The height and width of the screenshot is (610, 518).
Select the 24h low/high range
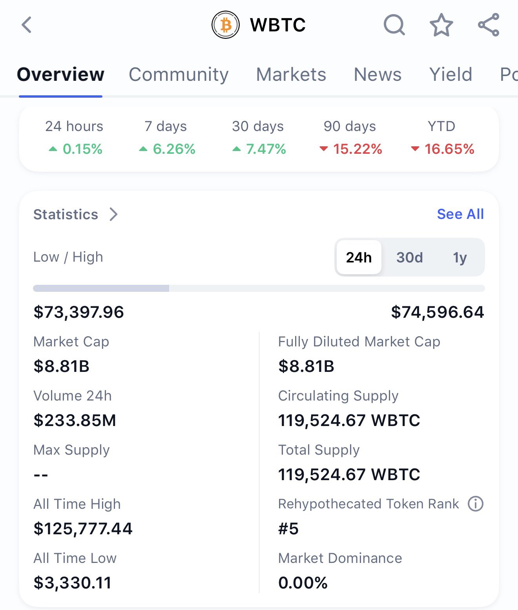coord(359,257)
